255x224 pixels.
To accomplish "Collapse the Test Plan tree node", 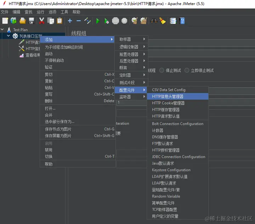I will tap(2, 30).
